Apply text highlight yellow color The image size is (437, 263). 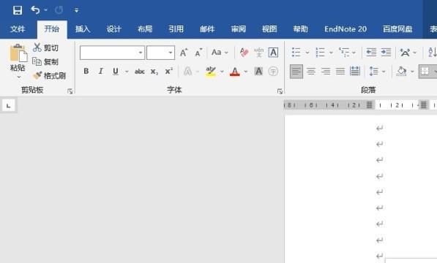[211, 72]
